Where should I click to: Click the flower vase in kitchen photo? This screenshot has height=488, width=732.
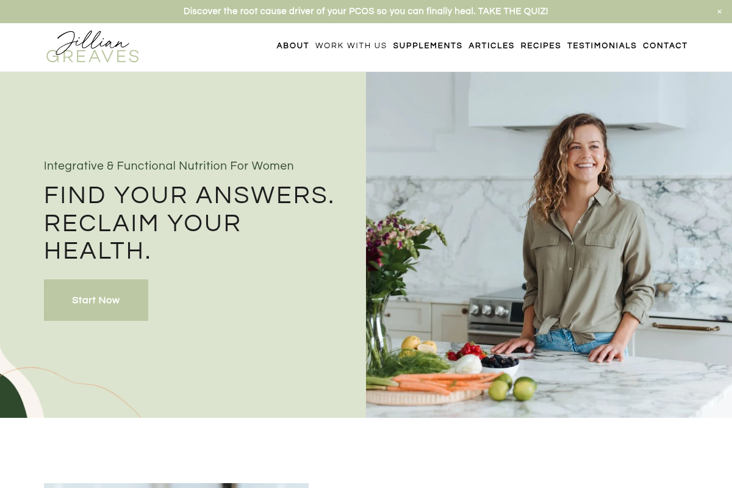(378, 326)
